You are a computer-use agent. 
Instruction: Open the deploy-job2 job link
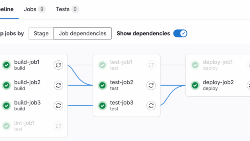[x=218, y=82]
